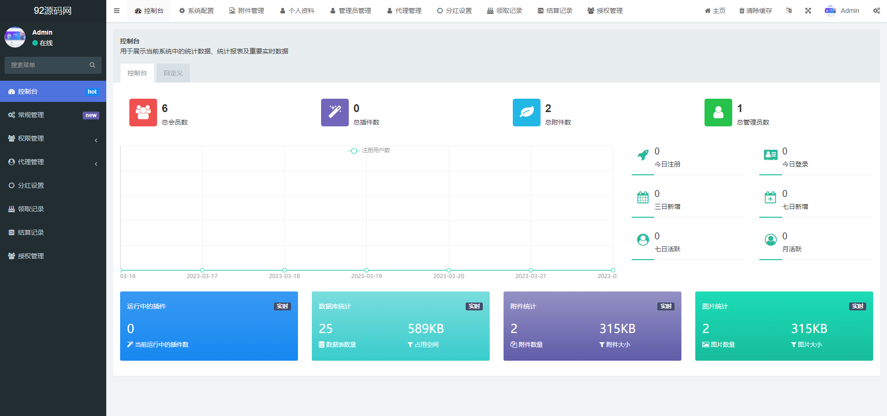Go to 主页 via the header link
The height and width of the screenshot is (416, 887).
(x=715, y=11)
